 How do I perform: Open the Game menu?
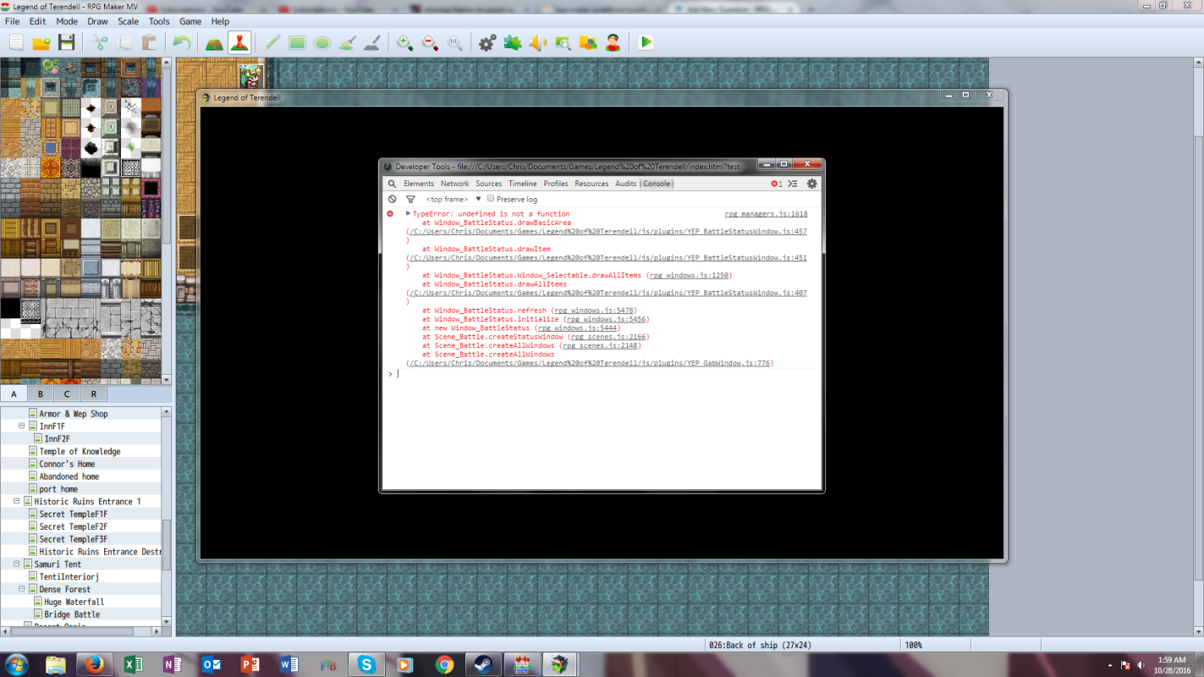190,21
